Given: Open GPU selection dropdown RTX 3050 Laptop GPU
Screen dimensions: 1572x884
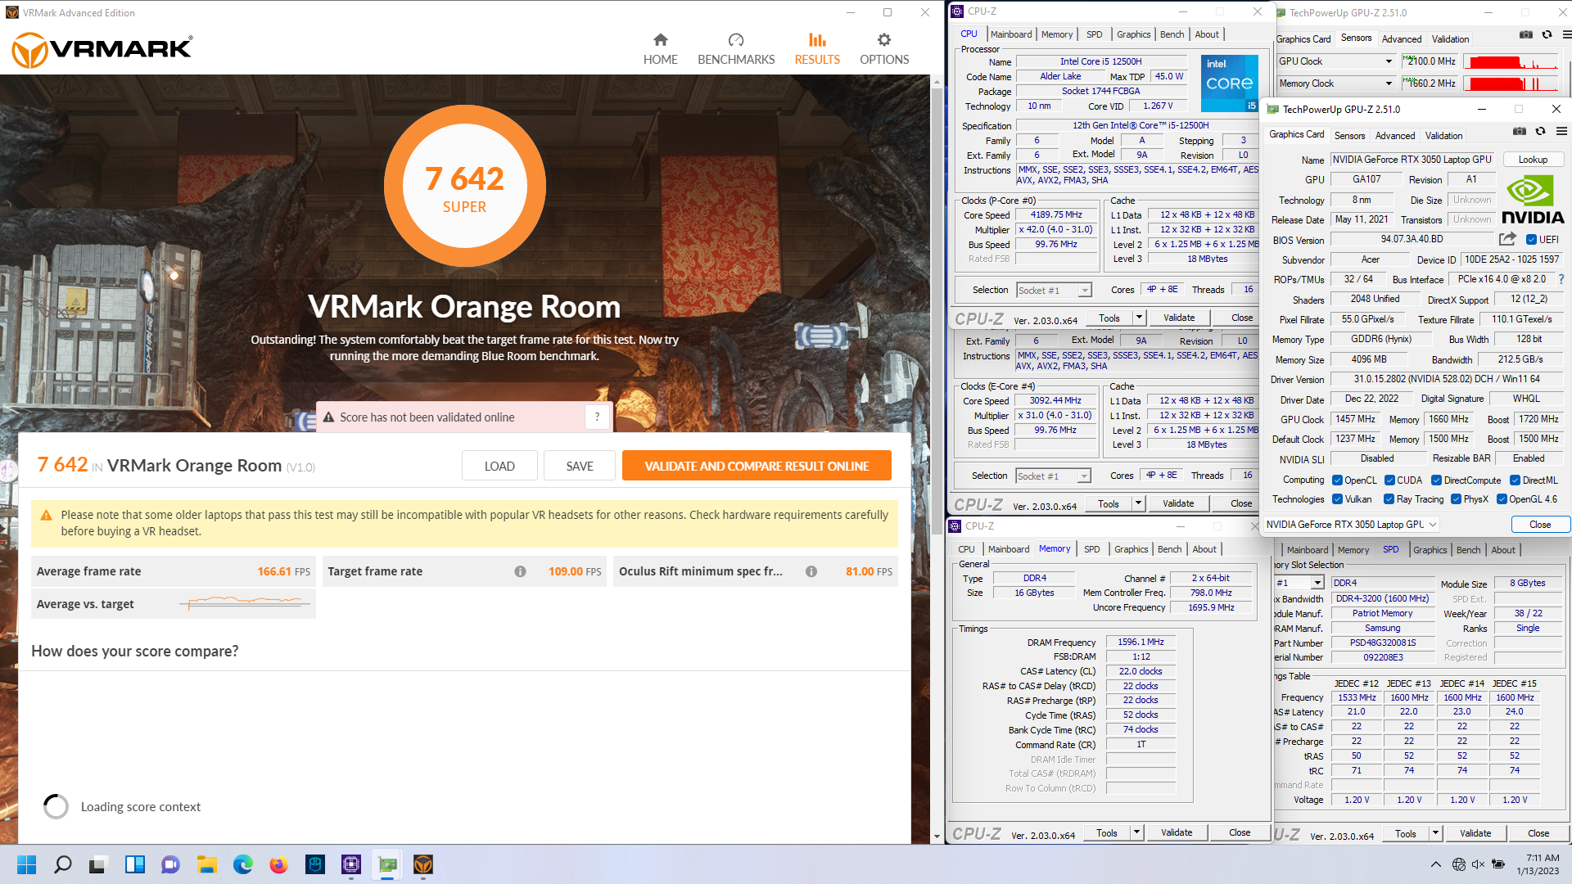Looking at the screenshot, I should [x=1351, y=525].
